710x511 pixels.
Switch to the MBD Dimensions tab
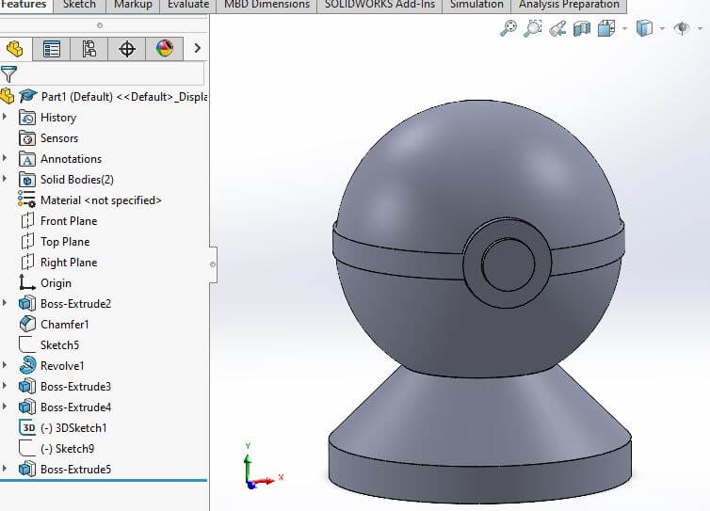point(266,5)
